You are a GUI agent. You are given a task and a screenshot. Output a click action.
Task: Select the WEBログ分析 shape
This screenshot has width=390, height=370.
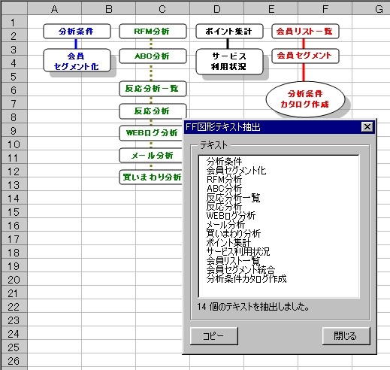[151, 133]
